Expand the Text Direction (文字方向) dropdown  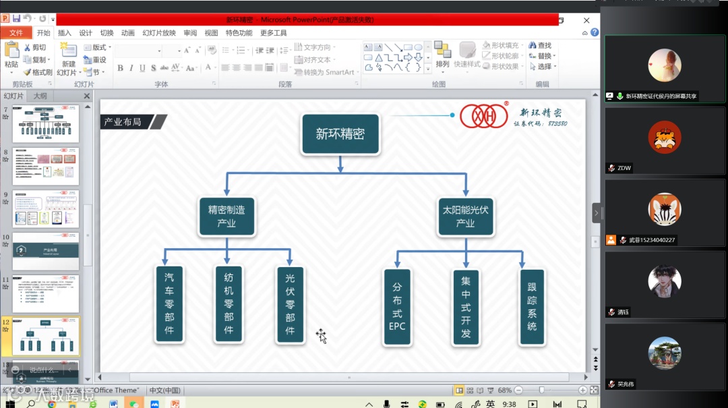[x=315, y=47]
